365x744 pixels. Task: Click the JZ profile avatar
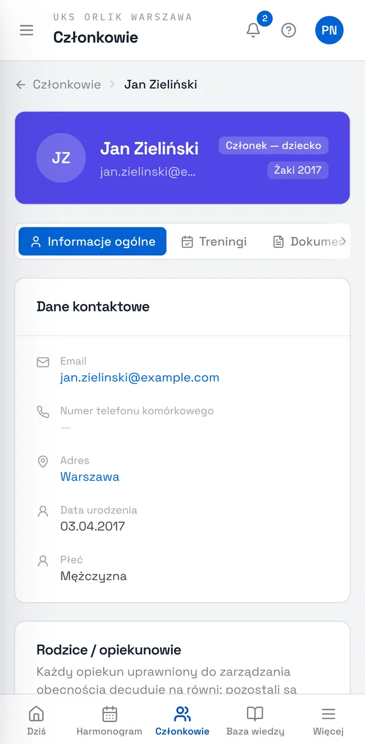(61, 158)
